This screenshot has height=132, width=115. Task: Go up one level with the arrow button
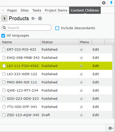(4, 18)
